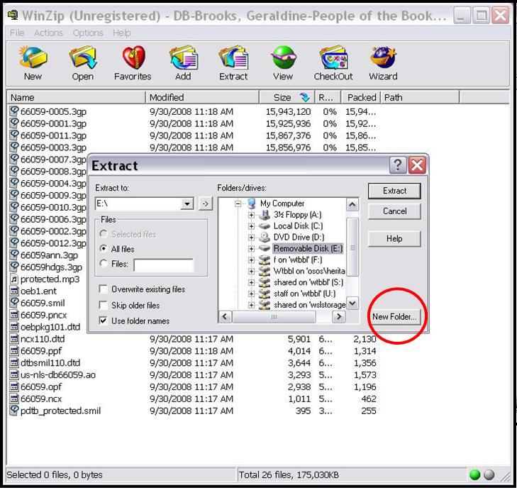Click the gray status light in status bar
Viewport: 517px width, 490px height.
489,475
